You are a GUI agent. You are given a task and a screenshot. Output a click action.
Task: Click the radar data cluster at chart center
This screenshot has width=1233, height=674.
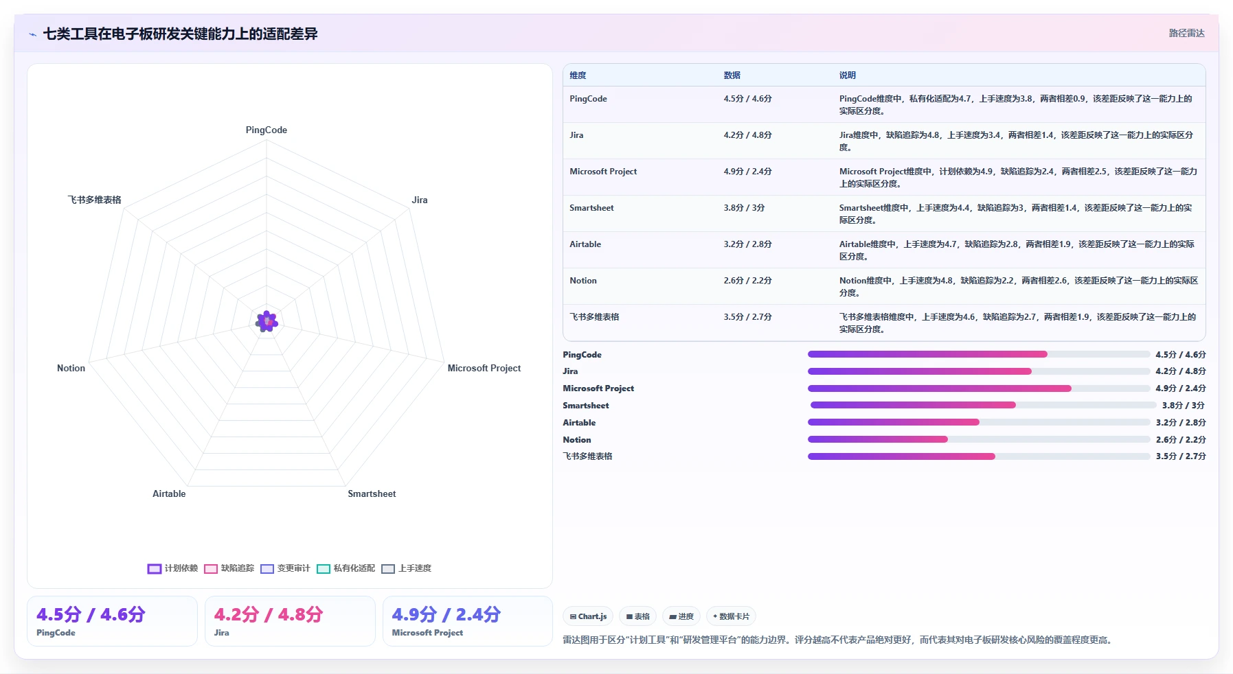(267, 321)
